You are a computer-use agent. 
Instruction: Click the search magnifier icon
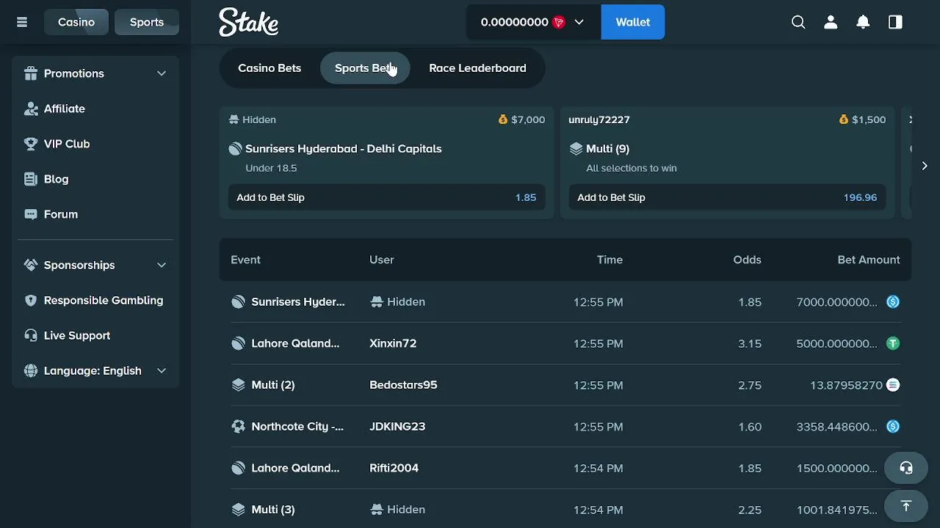pos(798,22)
